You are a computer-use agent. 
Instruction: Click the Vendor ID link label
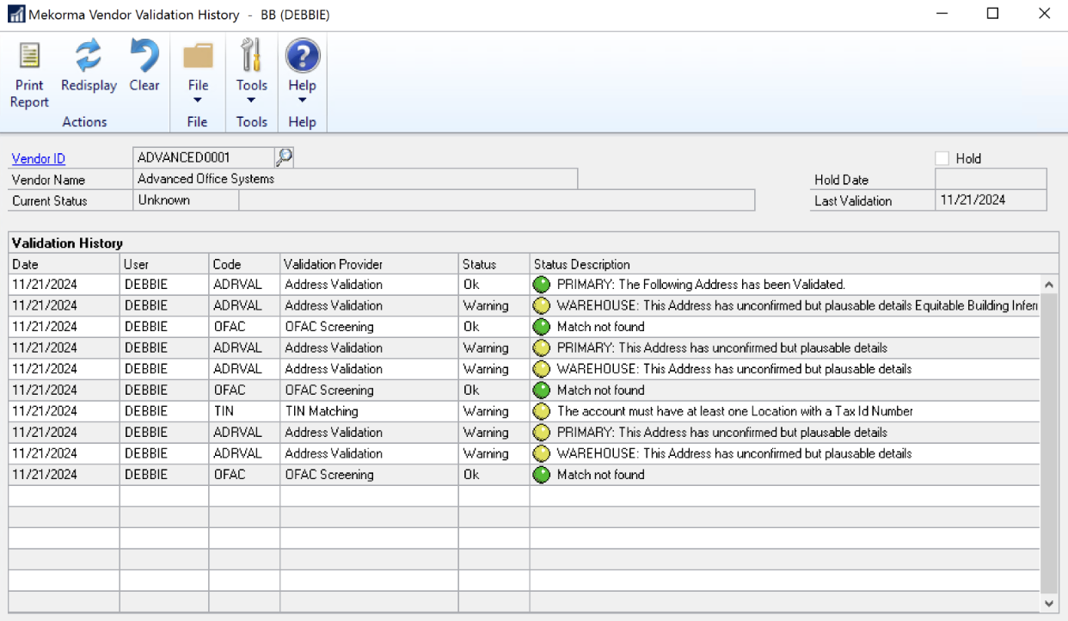(39, 158)
